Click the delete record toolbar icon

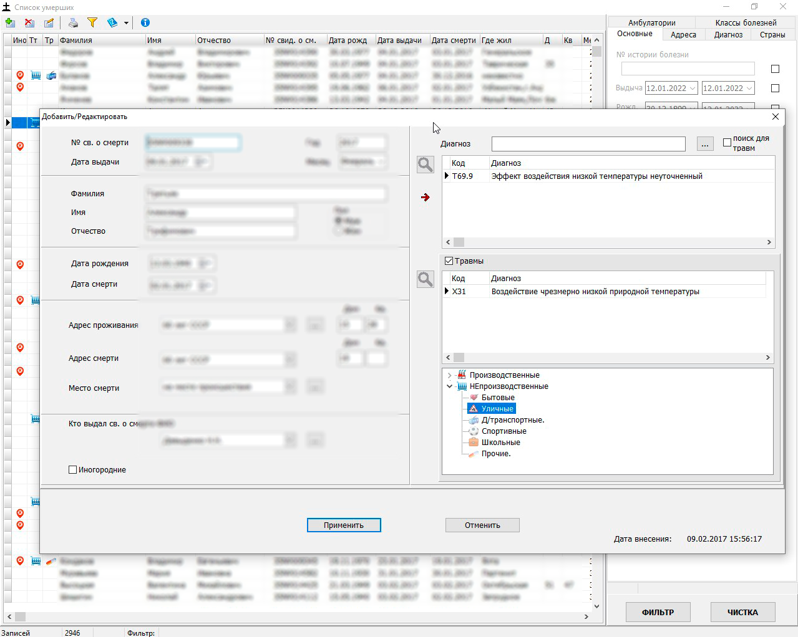(x=29, y=22)
